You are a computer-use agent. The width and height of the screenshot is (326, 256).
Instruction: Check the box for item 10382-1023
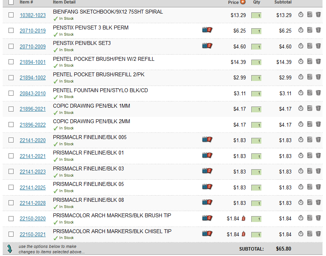[11, 15]
